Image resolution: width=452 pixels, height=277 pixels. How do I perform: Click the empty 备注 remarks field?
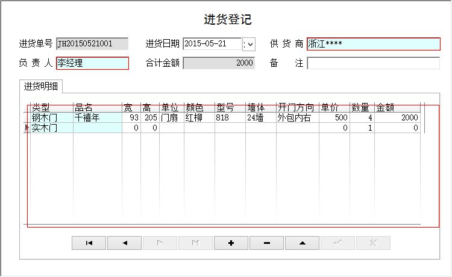pos(373,63)
